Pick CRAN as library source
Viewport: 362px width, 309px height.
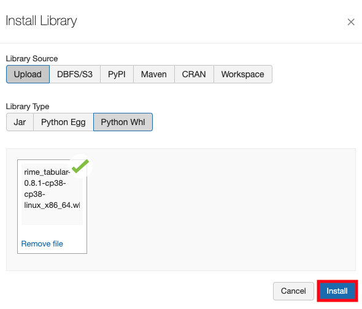tap(194, 74)
